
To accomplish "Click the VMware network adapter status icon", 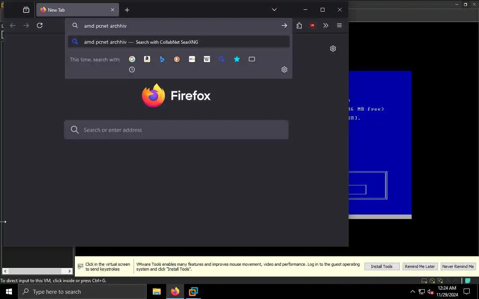I will click(x=440, y=281).
